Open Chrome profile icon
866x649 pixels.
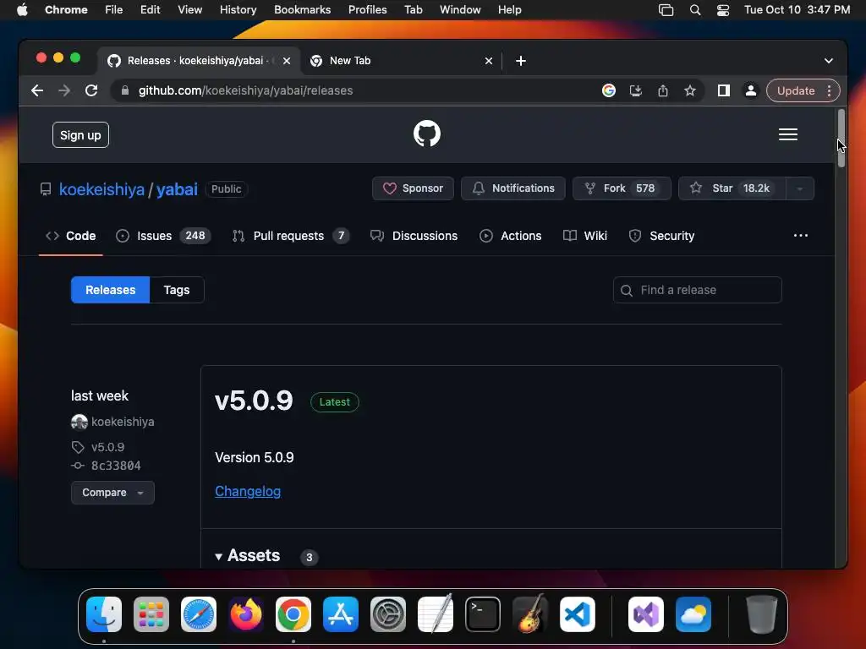(x=751, y=90)
